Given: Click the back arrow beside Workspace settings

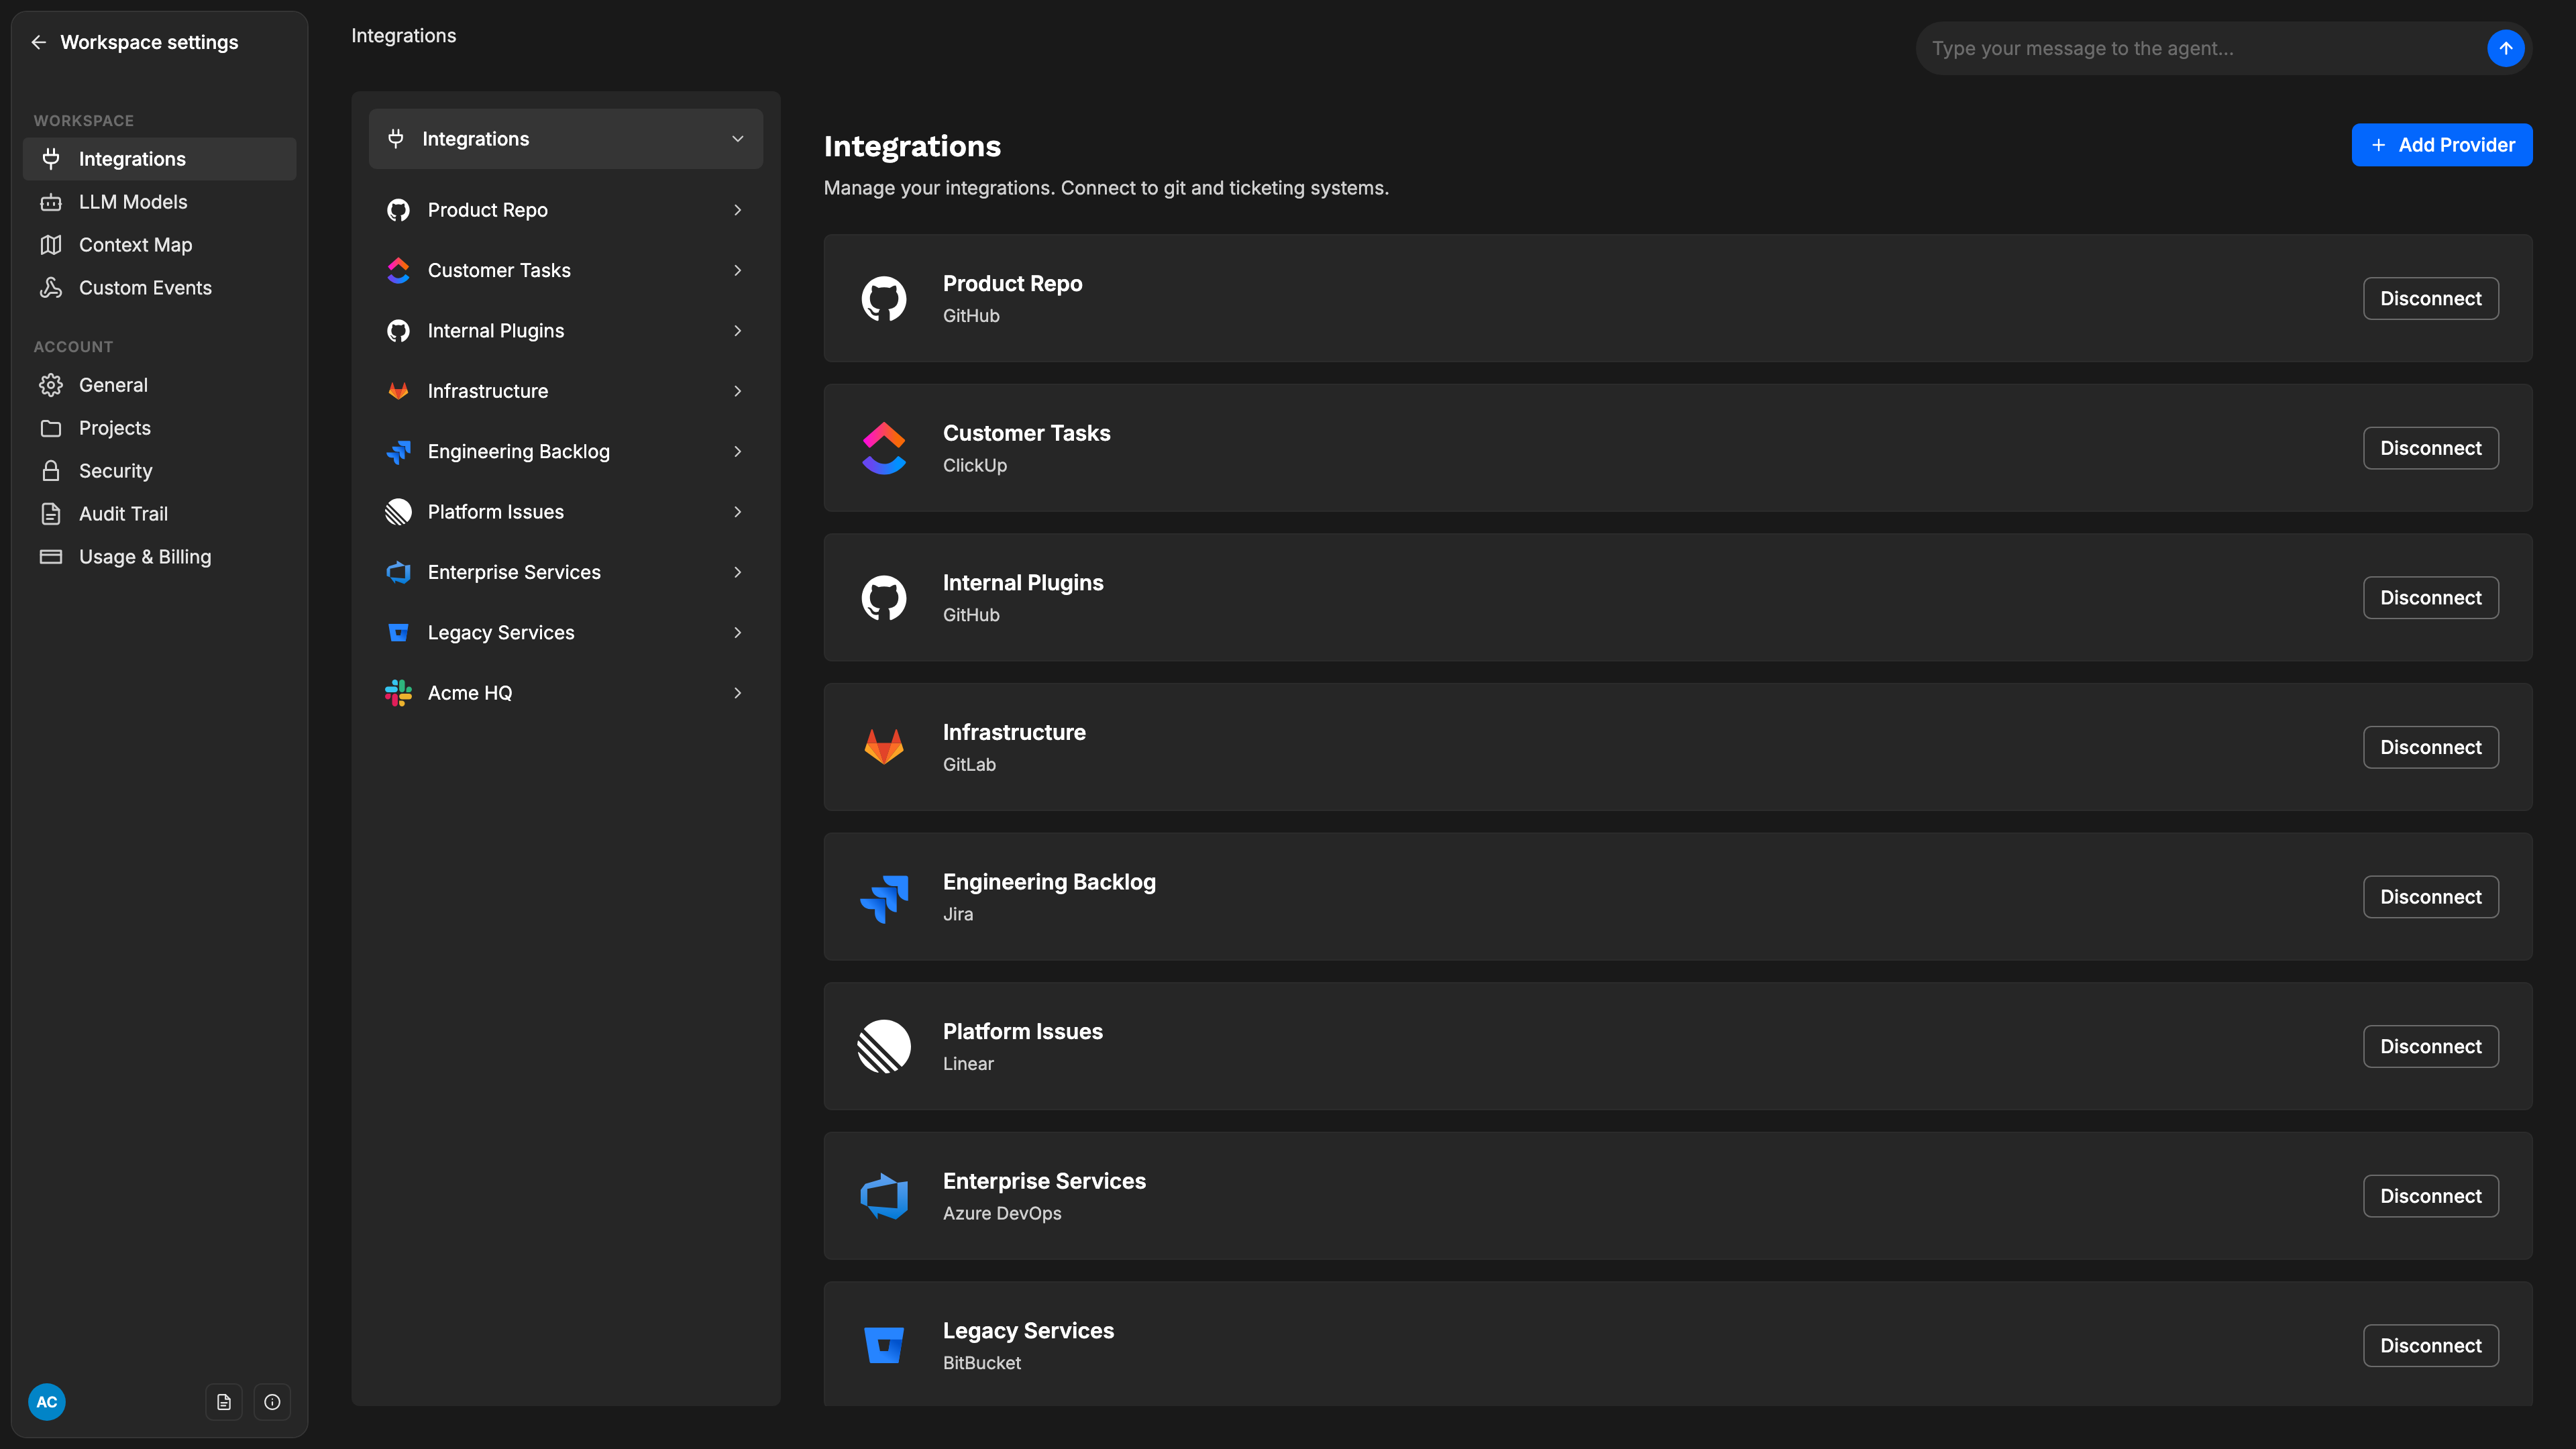Looking at the screenshot, I should click(x=38, y=42).
